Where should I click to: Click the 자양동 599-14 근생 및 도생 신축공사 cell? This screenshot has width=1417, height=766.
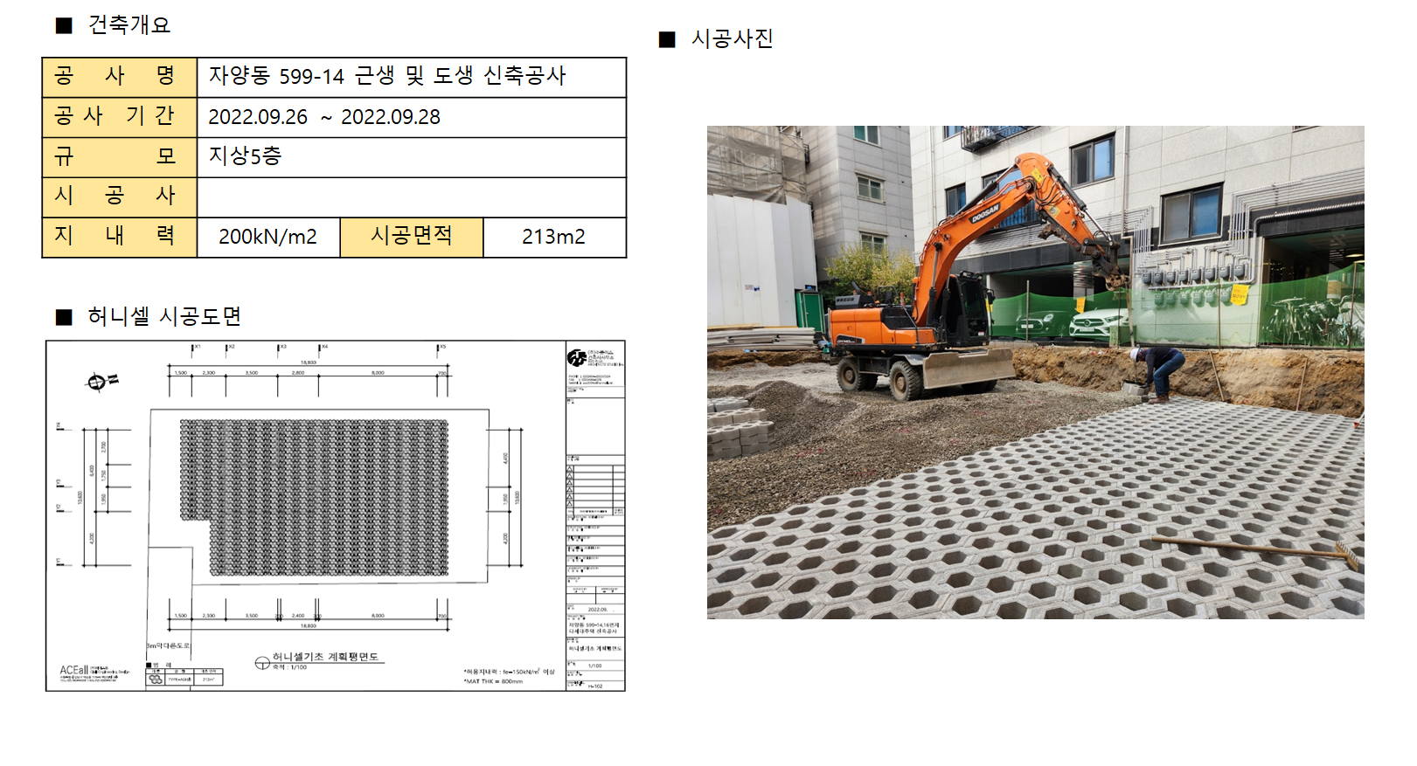pos(412,77)
